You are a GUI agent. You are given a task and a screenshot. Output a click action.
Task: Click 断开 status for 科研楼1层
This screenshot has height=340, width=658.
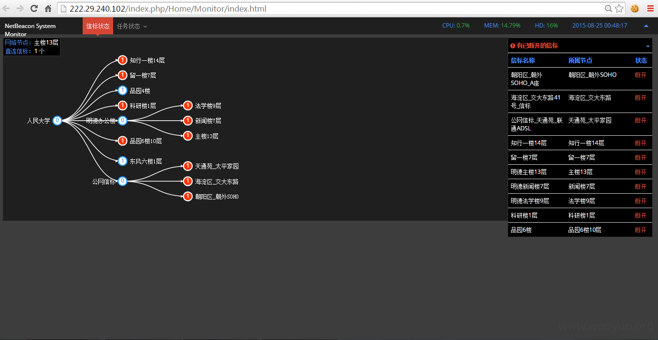tap(641, 215)
